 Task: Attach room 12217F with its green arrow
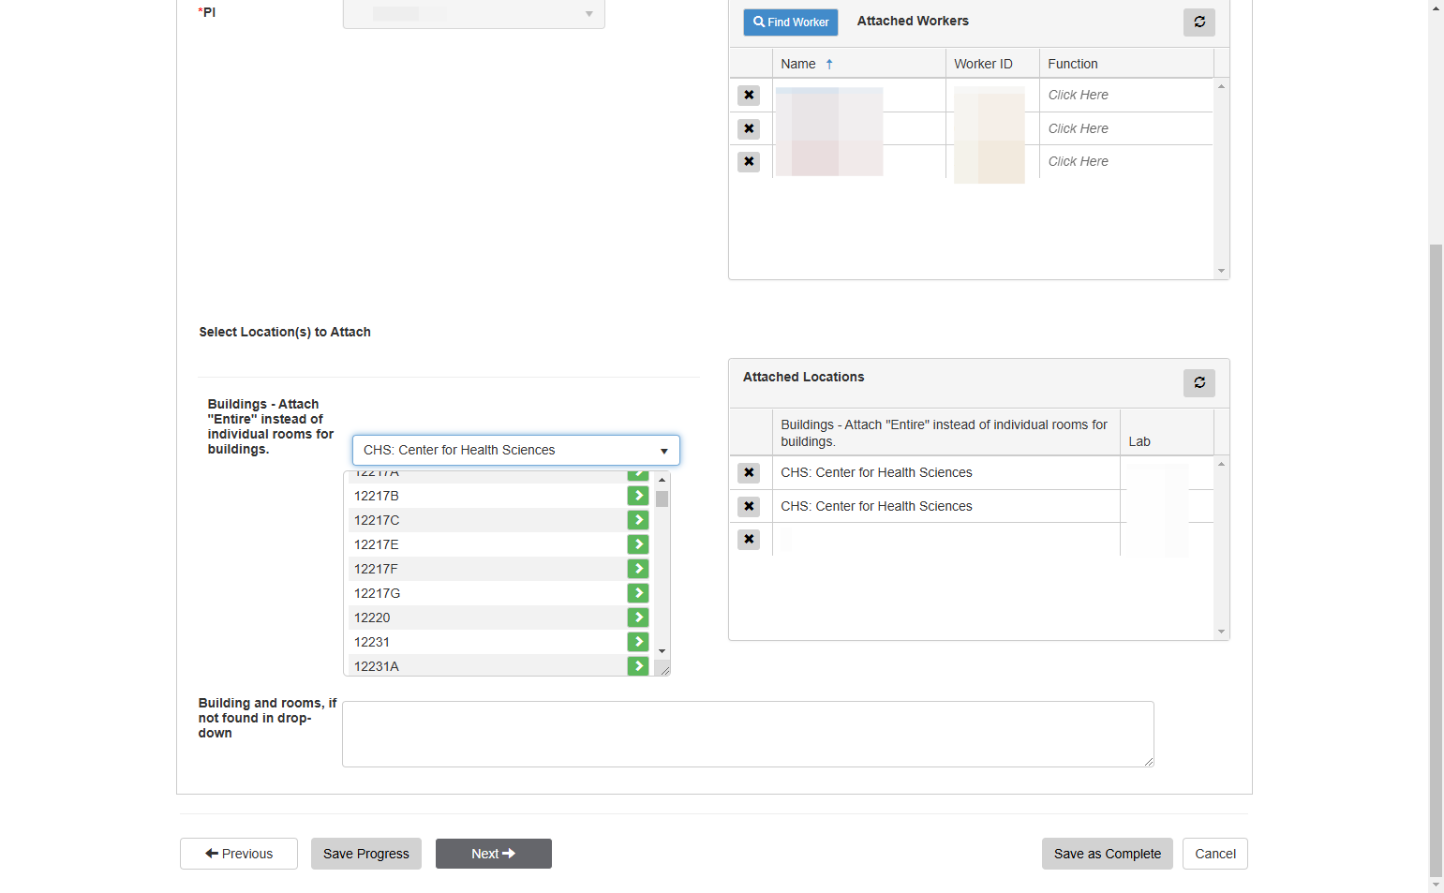click(x=638, y=569)
